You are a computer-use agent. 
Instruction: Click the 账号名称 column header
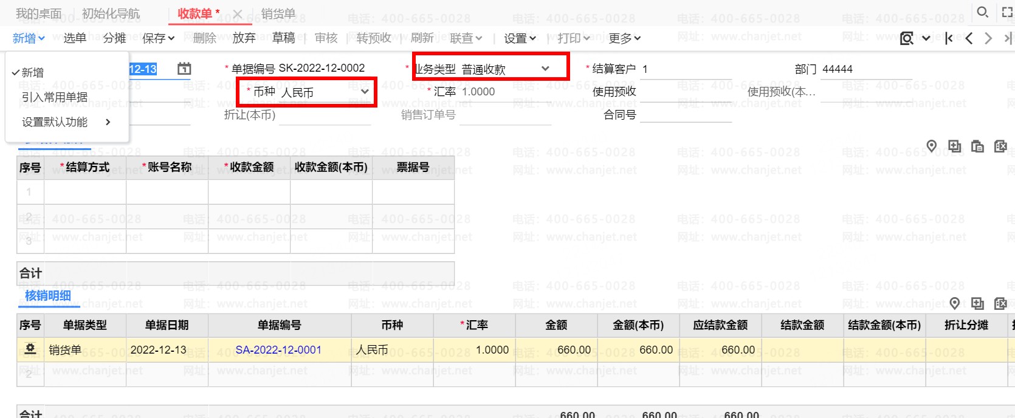(167, 167)
